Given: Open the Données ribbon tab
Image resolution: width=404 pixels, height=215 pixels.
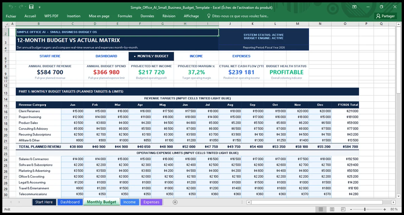Looking at the screenshot, I should pyautogui.click(x=147, y=16).
